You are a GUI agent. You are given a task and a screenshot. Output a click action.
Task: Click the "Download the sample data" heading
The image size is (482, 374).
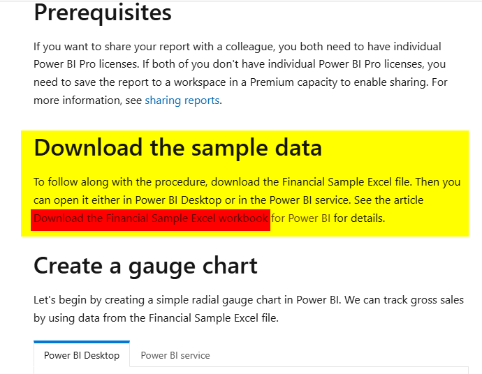point(177,148)
